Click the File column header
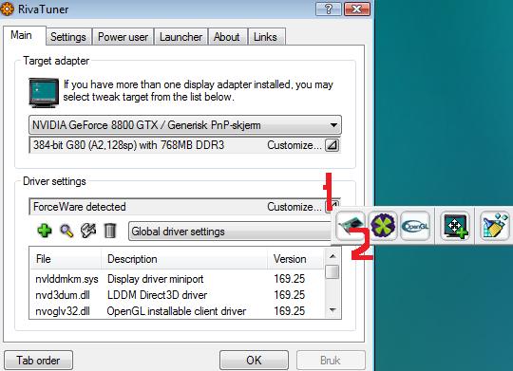 pyautogui.click(x=66, y=259)
